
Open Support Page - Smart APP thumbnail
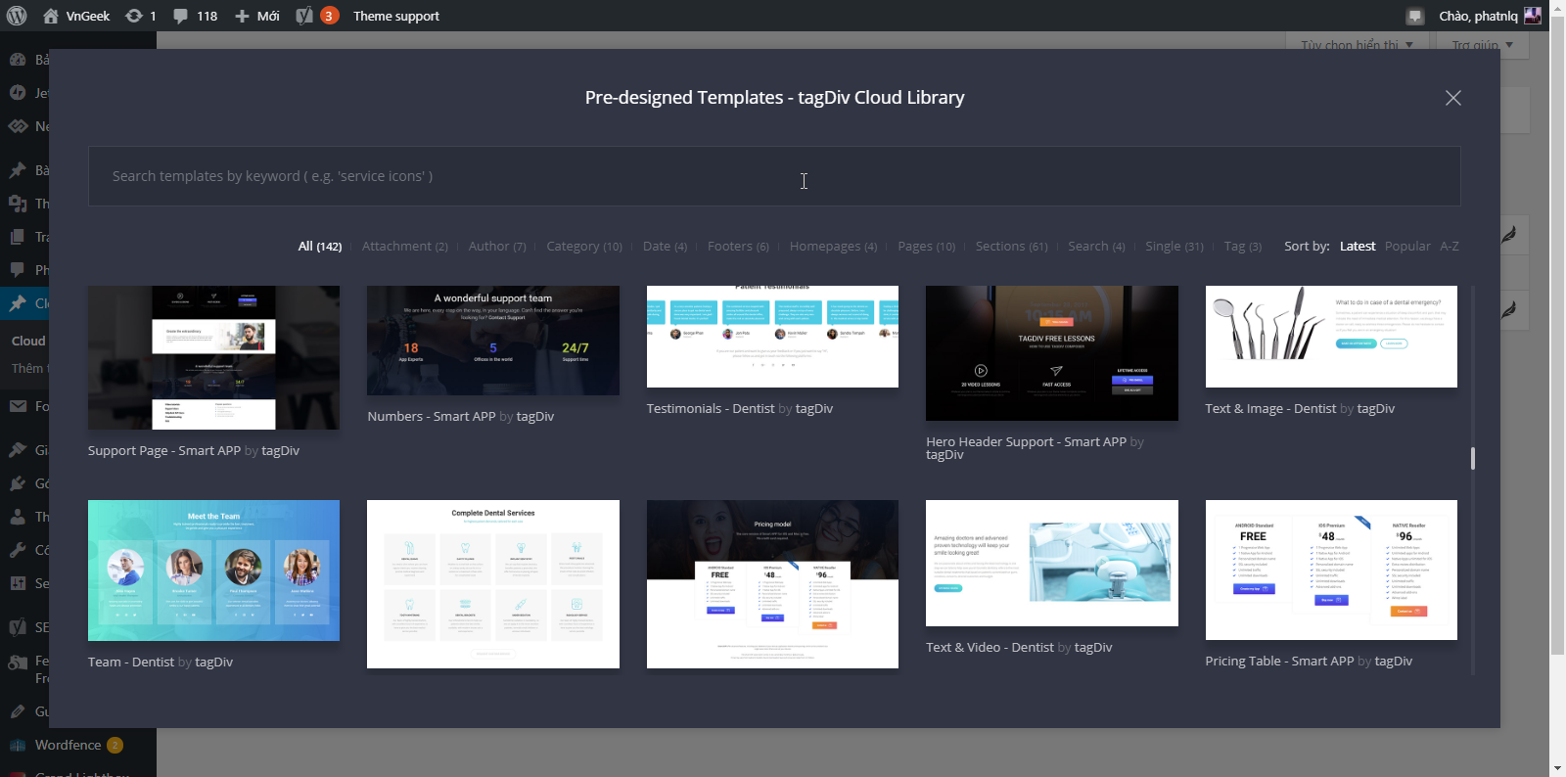point(213,357)
